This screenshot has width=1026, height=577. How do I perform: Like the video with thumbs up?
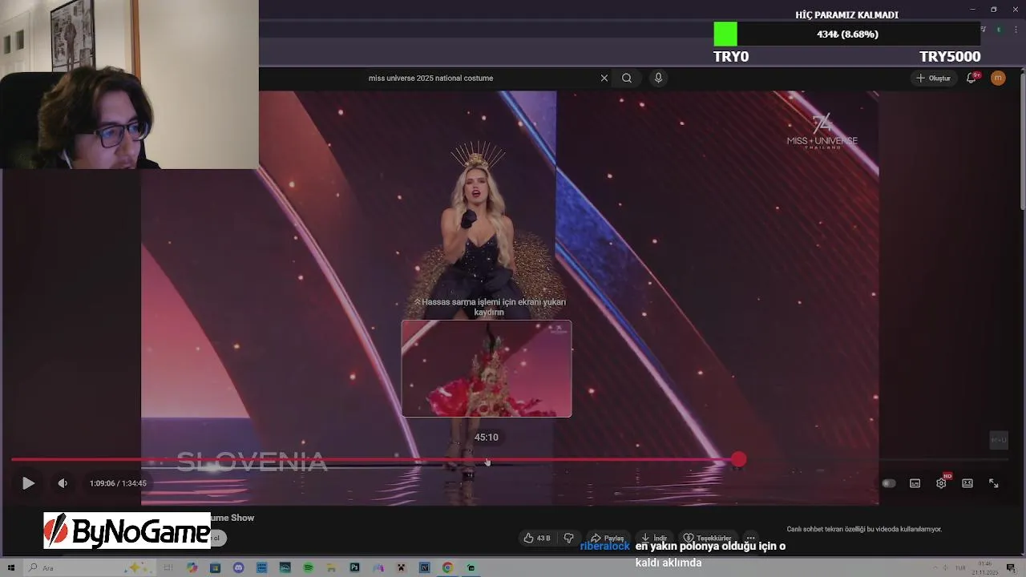pyautogui.click(x=537, y=538)
